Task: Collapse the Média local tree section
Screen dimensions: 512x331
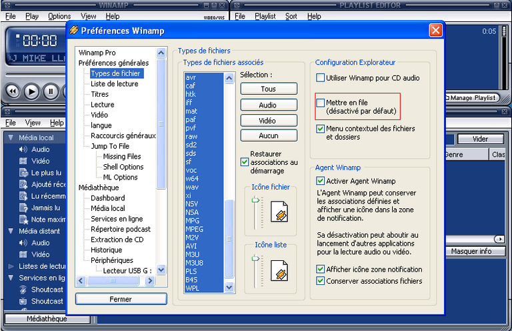Action: click(x=11, y=137)
